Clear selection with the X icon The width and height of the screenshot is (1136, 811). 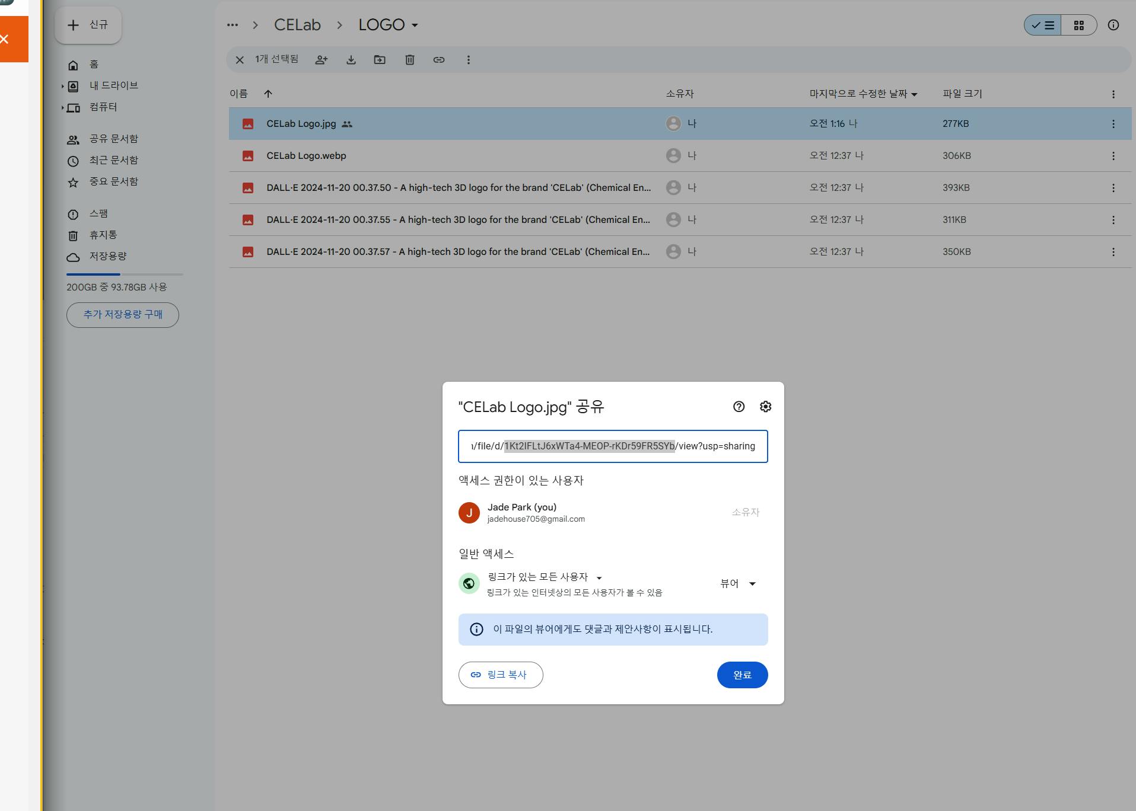(x=240, y=60)
